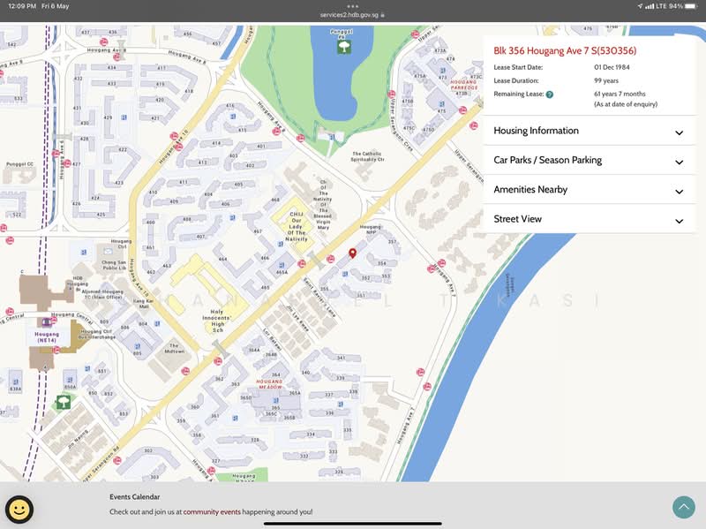Click the 61 years 7 months lease value
The width and height of the screenshot is (706, 529).
(620, 94)
